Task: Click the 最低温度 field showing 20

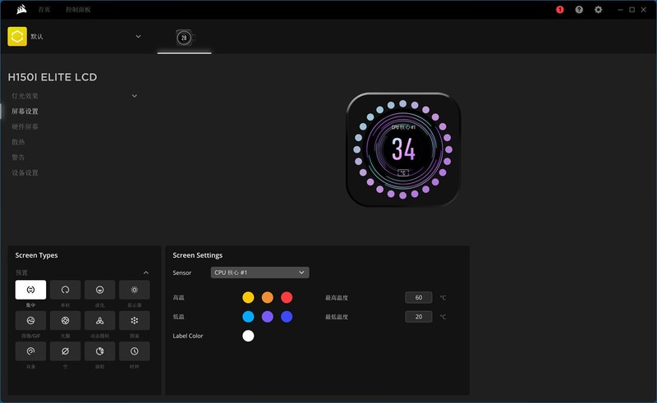Action: pos(419,317)
